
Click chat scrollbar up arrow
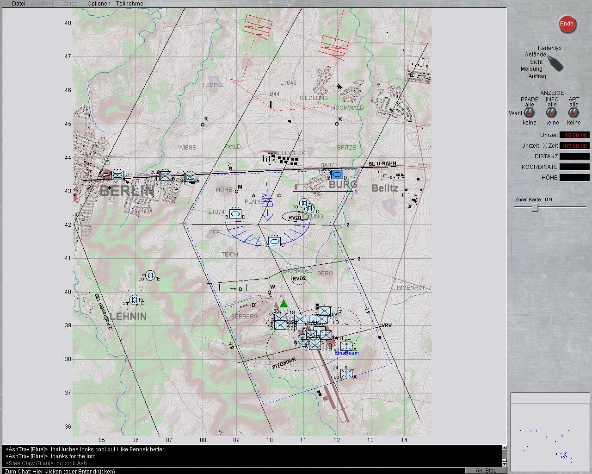click(504, 448)
